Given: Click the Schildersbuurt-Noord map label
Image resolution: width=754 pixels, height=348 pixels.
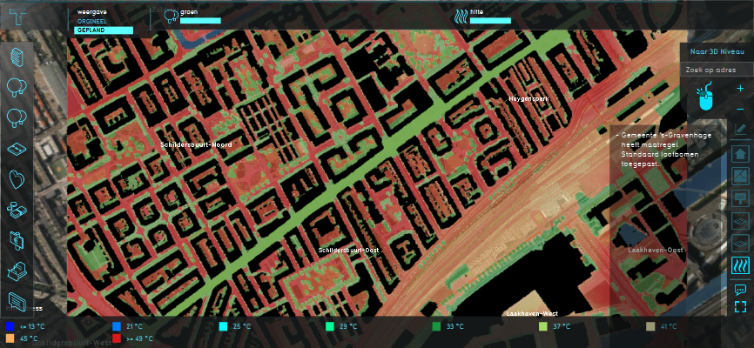Looking at the screenshot, I should [197, 144].
